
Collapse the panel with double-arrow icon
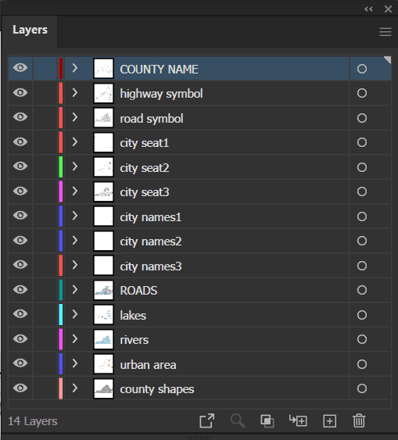coord(368,9)
